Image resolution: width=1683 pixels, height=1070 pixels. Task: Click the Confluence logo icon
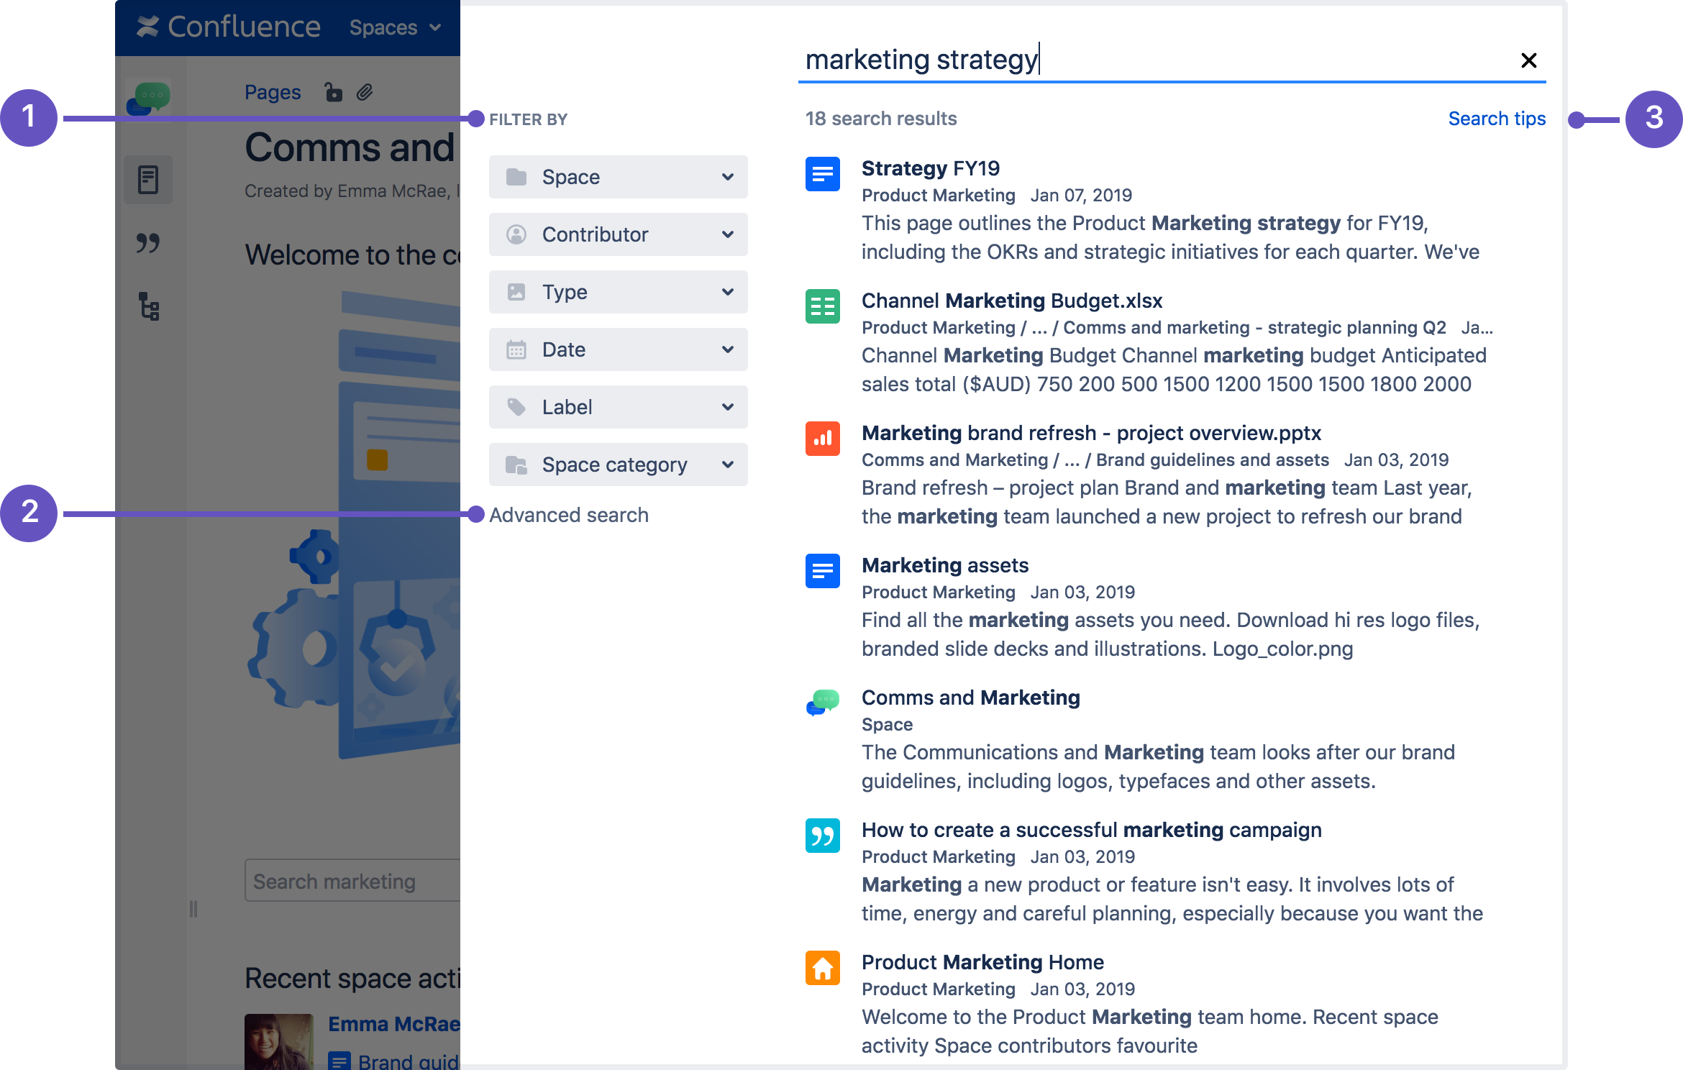pyautogui.click(x=148, y=27)
